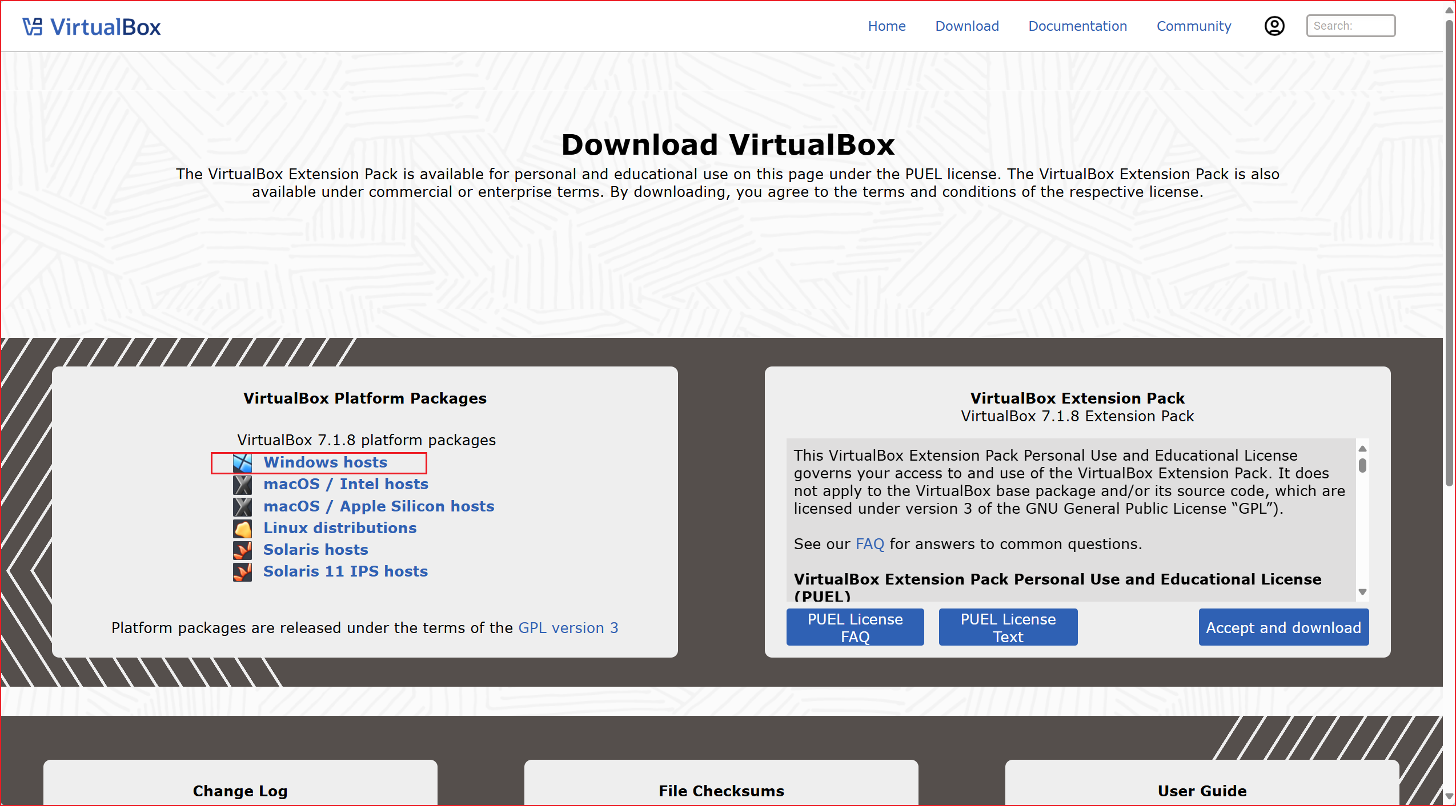1456x806 pixels.
Task: Open the Community navigation link
Action: [1193, 26]
